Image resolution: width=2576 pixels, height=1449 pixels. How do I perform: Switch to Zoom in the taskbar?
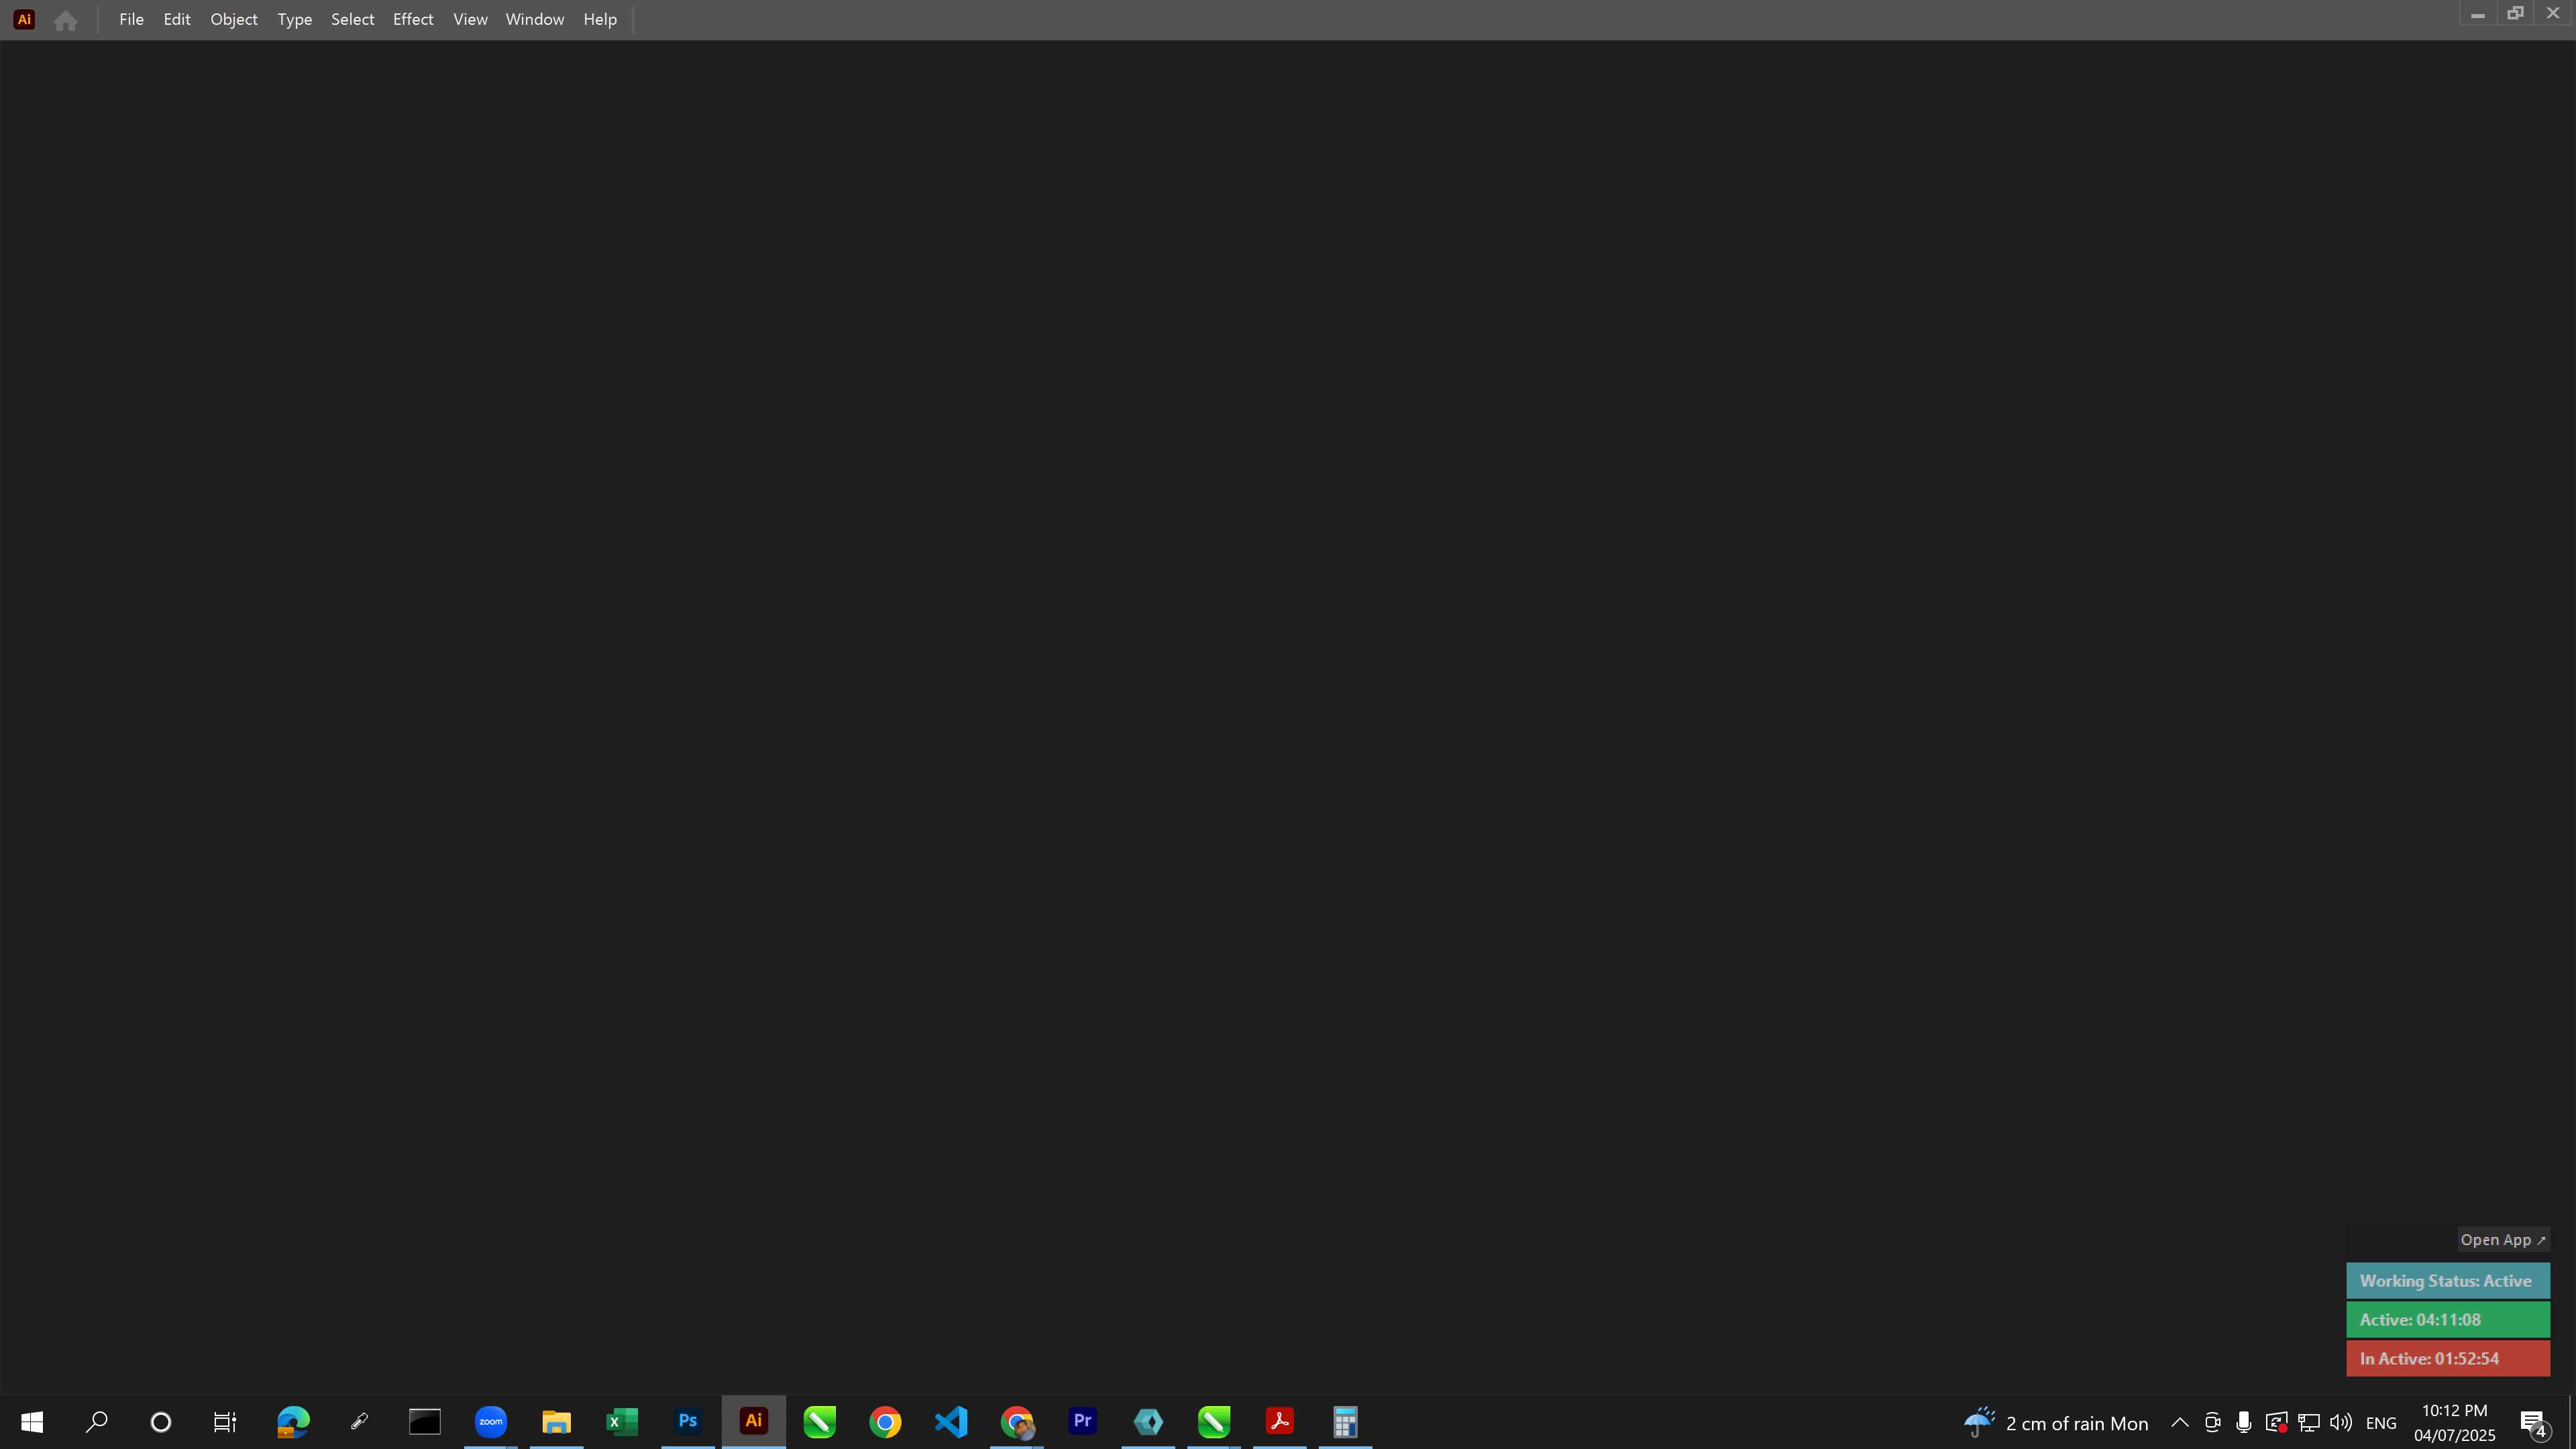(491, 1422)
